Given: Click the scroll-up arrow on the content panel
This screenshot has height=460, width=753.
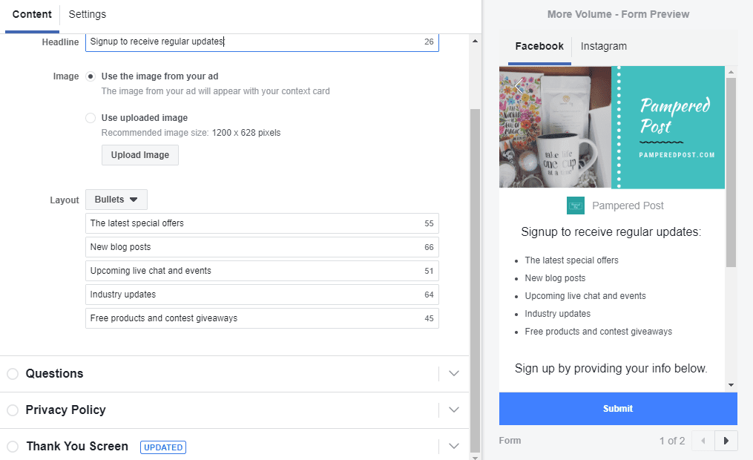Looking at the screenshot, I should 473,42.
